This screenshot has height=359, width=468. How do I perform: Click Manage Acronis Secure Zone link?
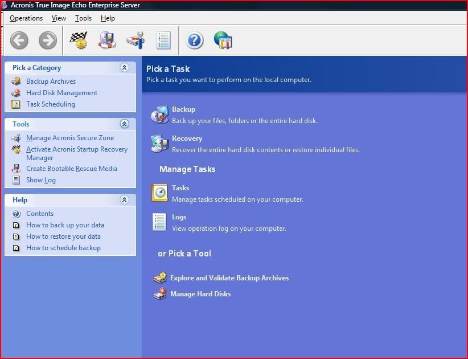tap(69, 138)
